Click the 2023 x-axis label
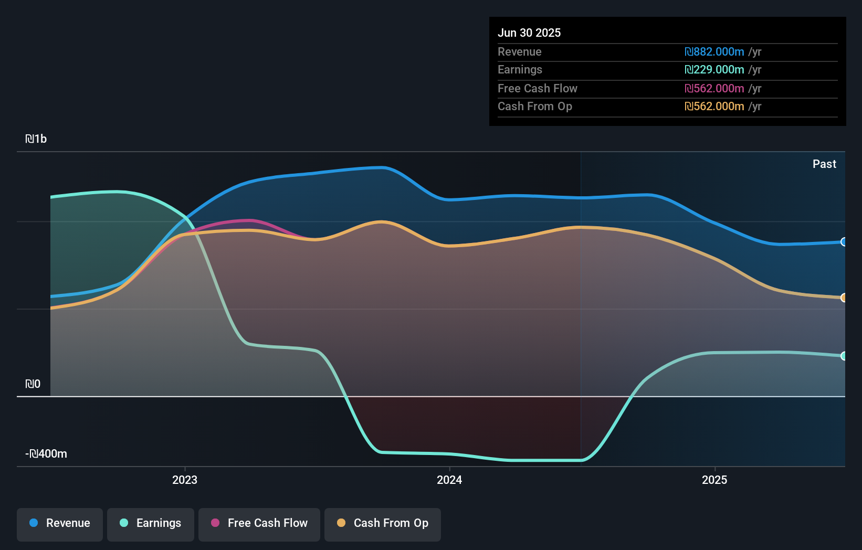The height and width of the screenshot is (550, 862). (x=185, y=480)
